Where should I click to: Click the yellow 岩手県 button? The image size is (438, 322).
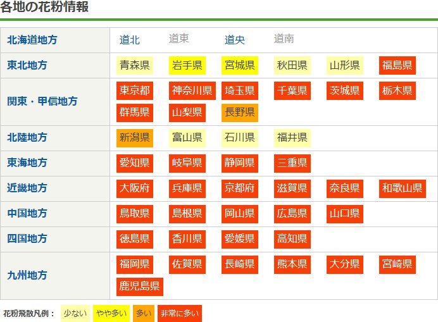pos(187,65)
